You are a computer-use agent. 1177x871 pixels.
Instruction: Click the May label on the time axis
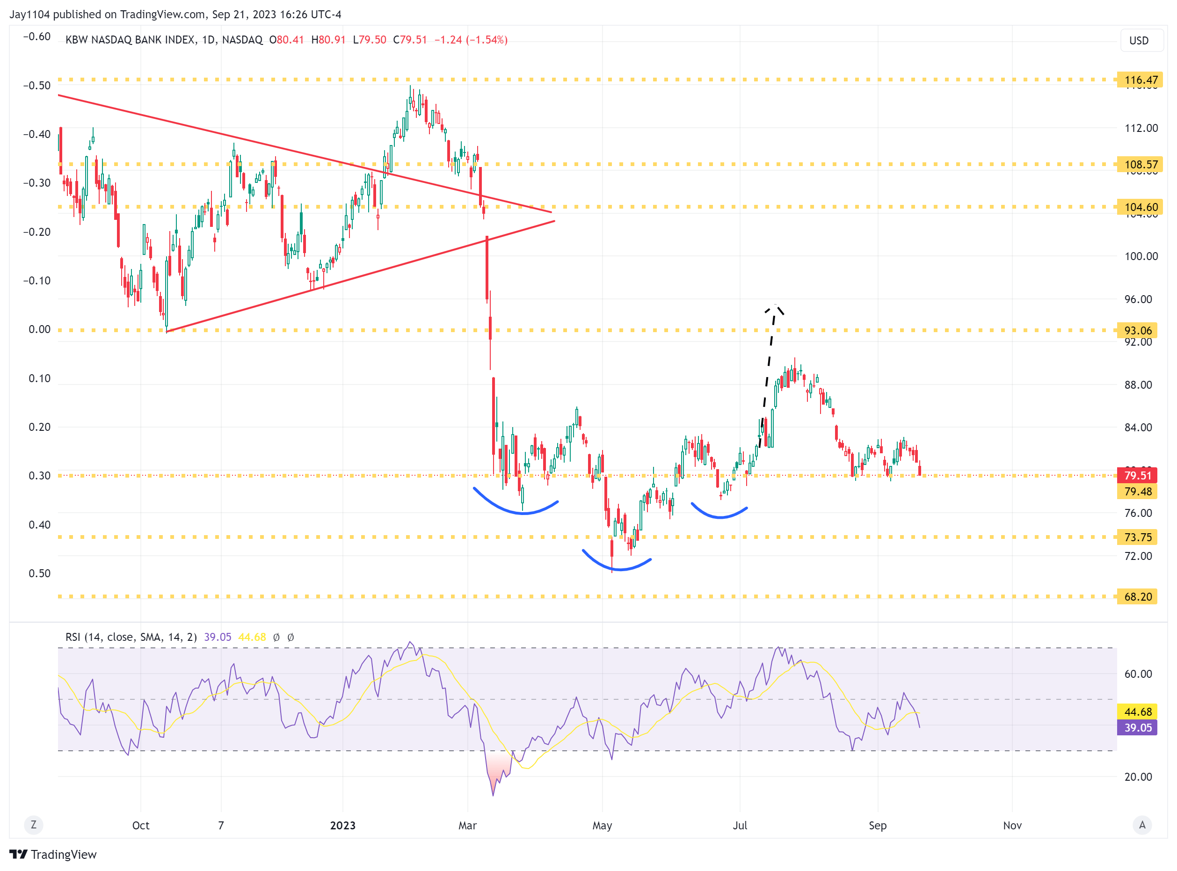point(602,826)
